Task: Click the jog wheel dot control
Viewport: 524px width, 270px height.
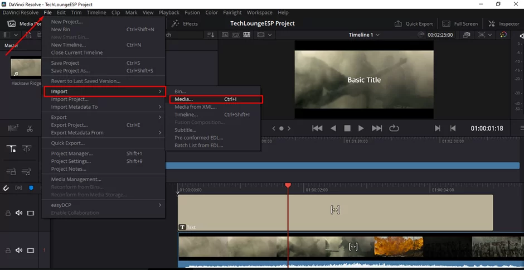Action: click(x=282, y=128)
